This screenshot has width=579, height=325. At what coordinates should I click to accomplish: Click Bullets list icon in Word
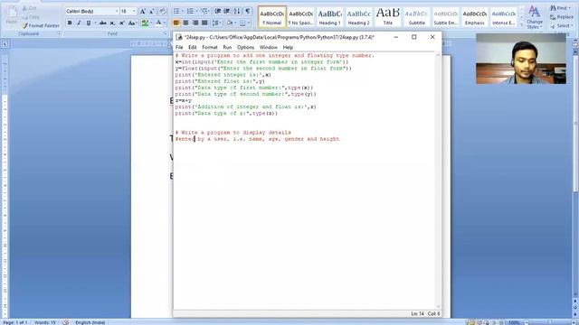(x=176, y=12)
